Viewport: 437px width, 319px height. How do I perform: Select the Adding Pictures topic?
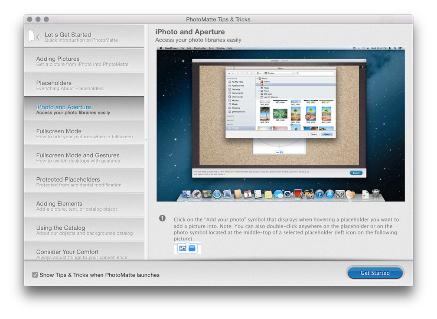click(x=84, y=60)
